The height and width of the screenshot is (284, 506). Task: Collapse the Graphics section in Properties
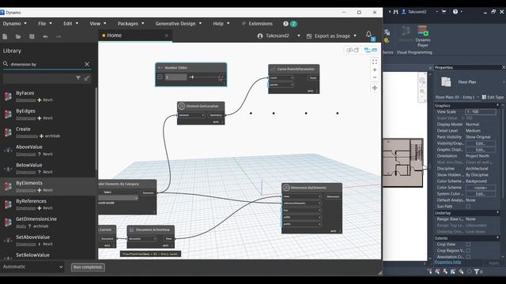click(x=497, y=106)
